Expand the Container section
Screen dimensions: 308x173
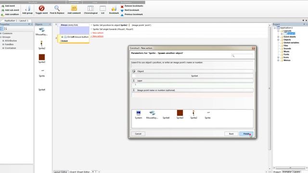tap(3, 48)
